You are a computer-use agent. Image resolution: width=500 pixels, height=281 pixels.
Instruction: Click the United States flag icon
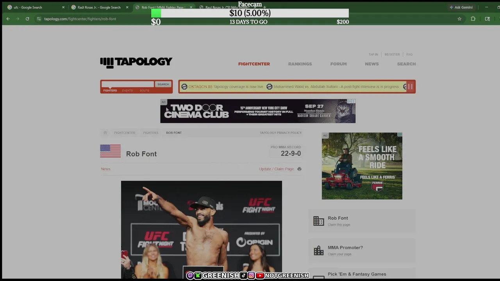pos(110,151)
